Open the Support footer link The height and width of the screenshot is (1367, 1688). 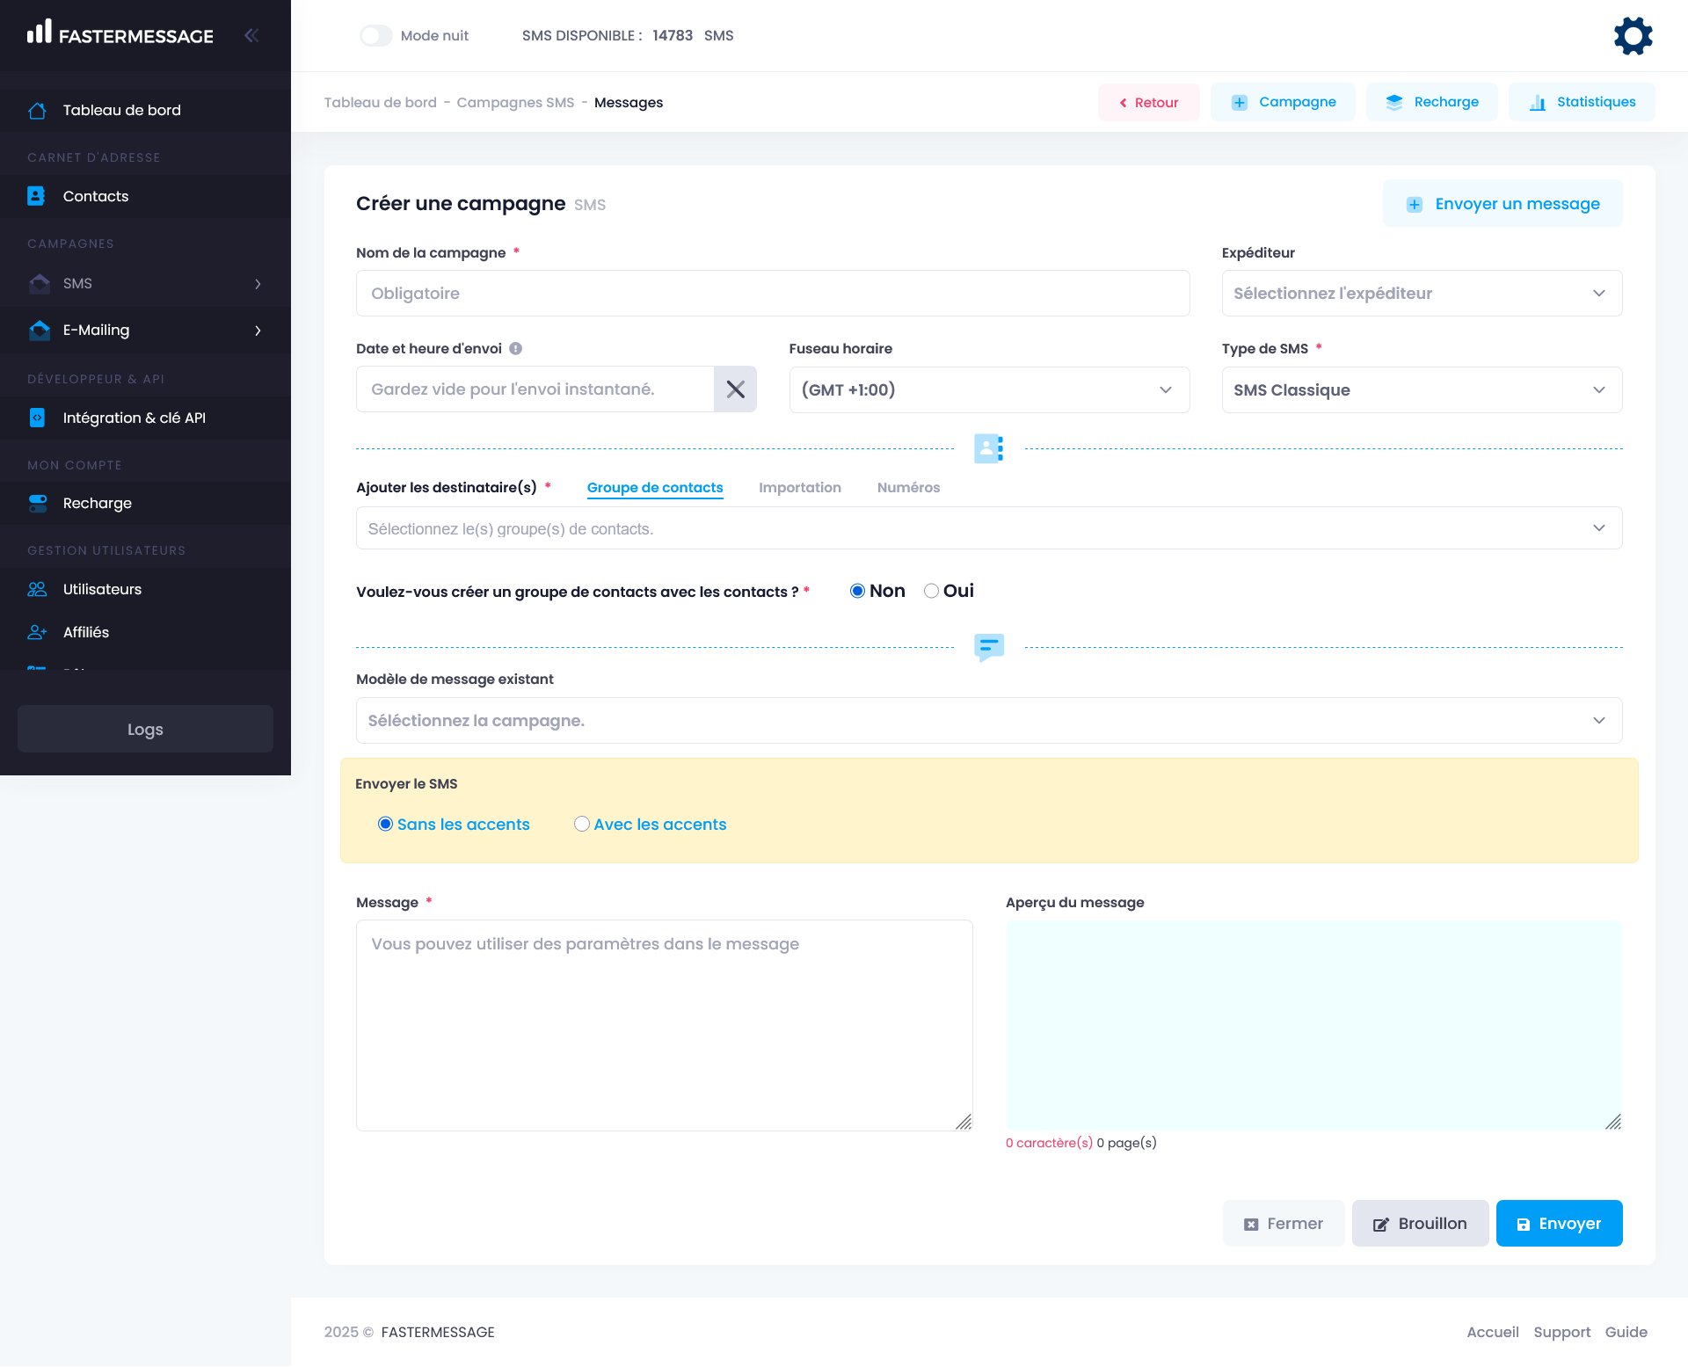[x=1561, y=1332]
